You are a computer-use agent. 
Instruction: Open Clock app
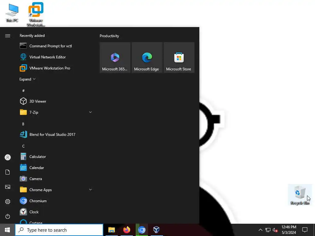56,212
